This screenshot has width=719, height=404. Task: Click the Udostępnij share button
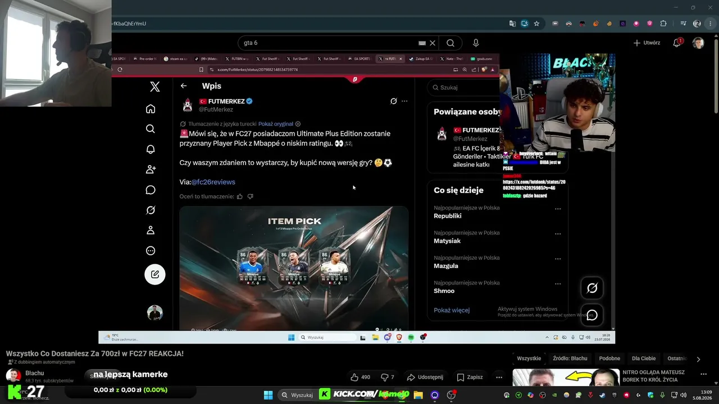(x=425, y=377)
